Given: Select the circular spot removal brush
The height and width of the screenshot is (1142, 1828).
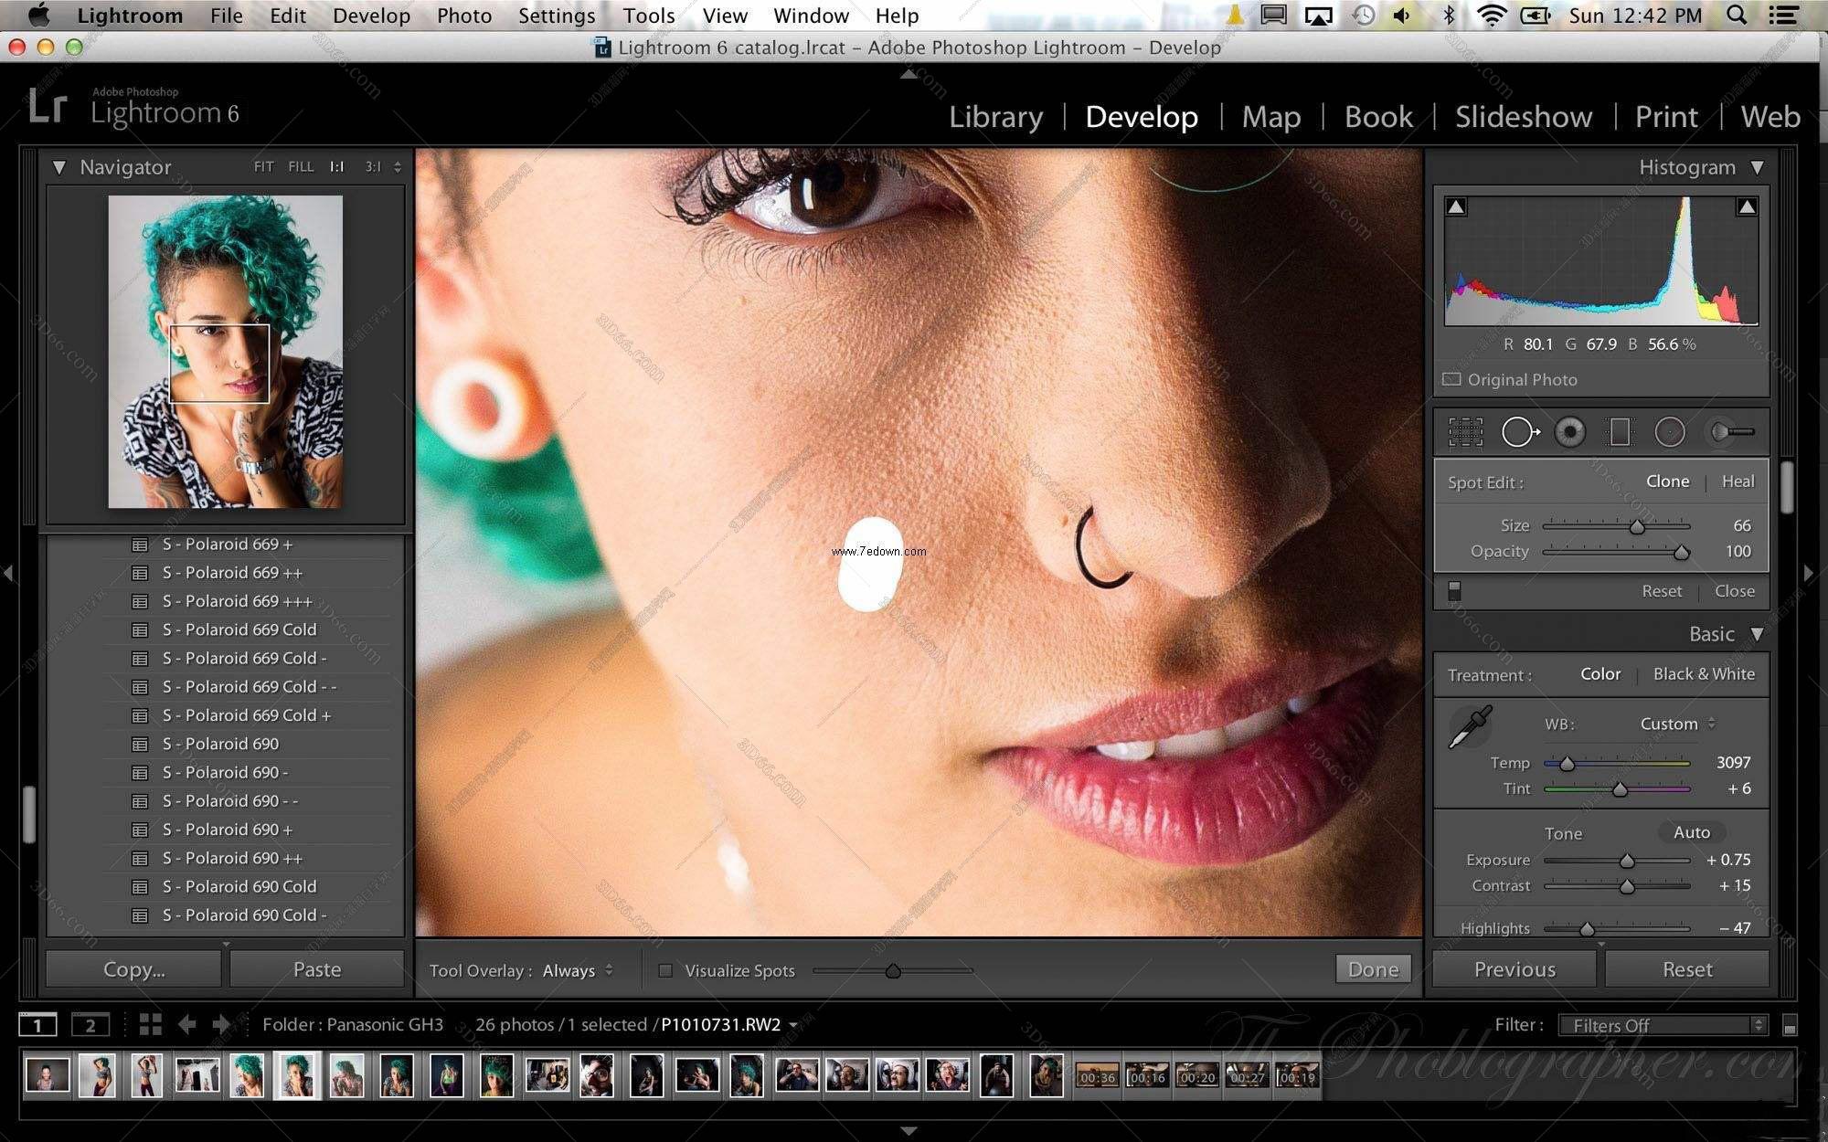Looking at the screenshot, I should pyautogui.click(x=1516, y=431).
